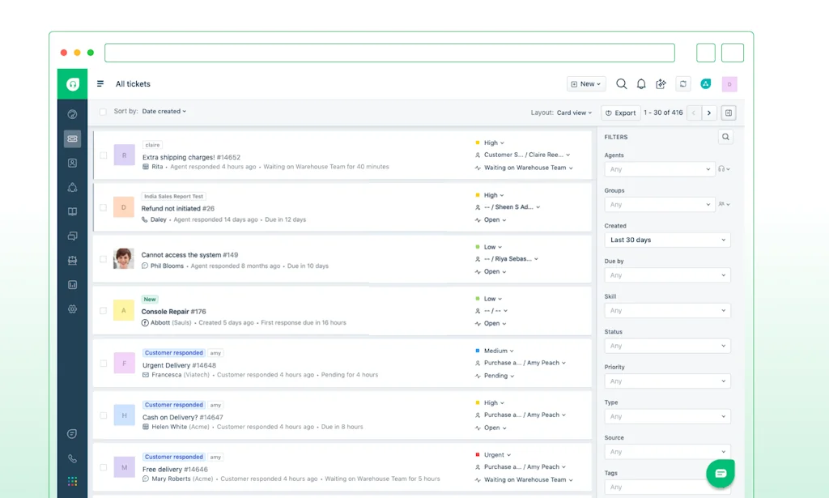
Task: Open the Created filter showing Last 30 days
Action: [666, 240]
